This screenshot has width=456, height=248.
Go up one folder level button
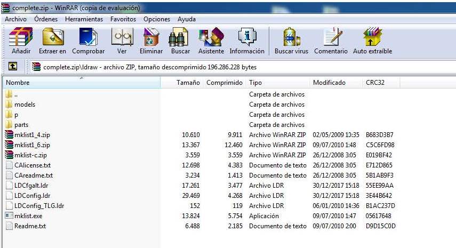(x=13, y=67)
